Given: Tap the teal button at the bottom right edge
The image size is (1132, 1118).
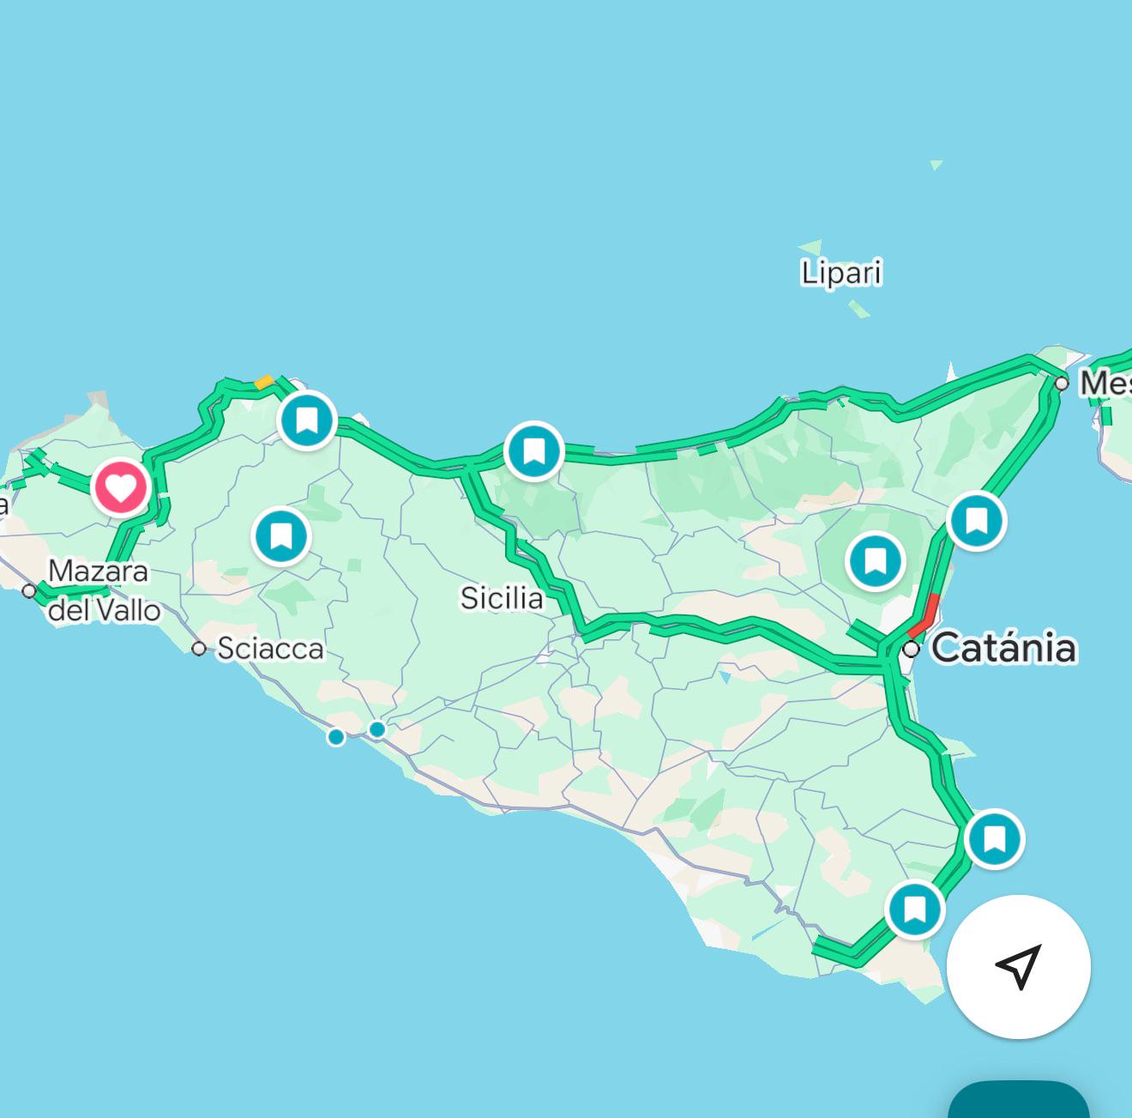Looking at the screenshot, I should 1019,1099.
